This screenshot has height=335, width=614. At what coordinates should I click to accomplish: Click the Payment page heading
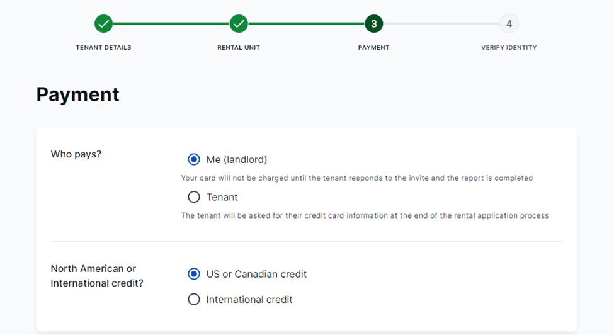click(77, 94)
